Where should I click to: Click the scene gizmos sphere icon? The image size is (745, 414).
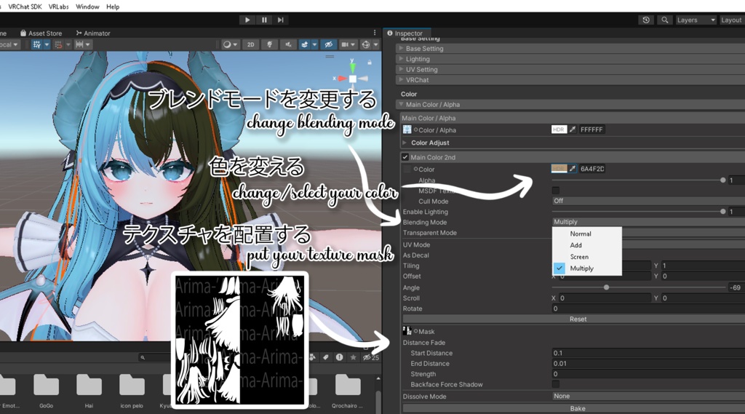point(366,44)
